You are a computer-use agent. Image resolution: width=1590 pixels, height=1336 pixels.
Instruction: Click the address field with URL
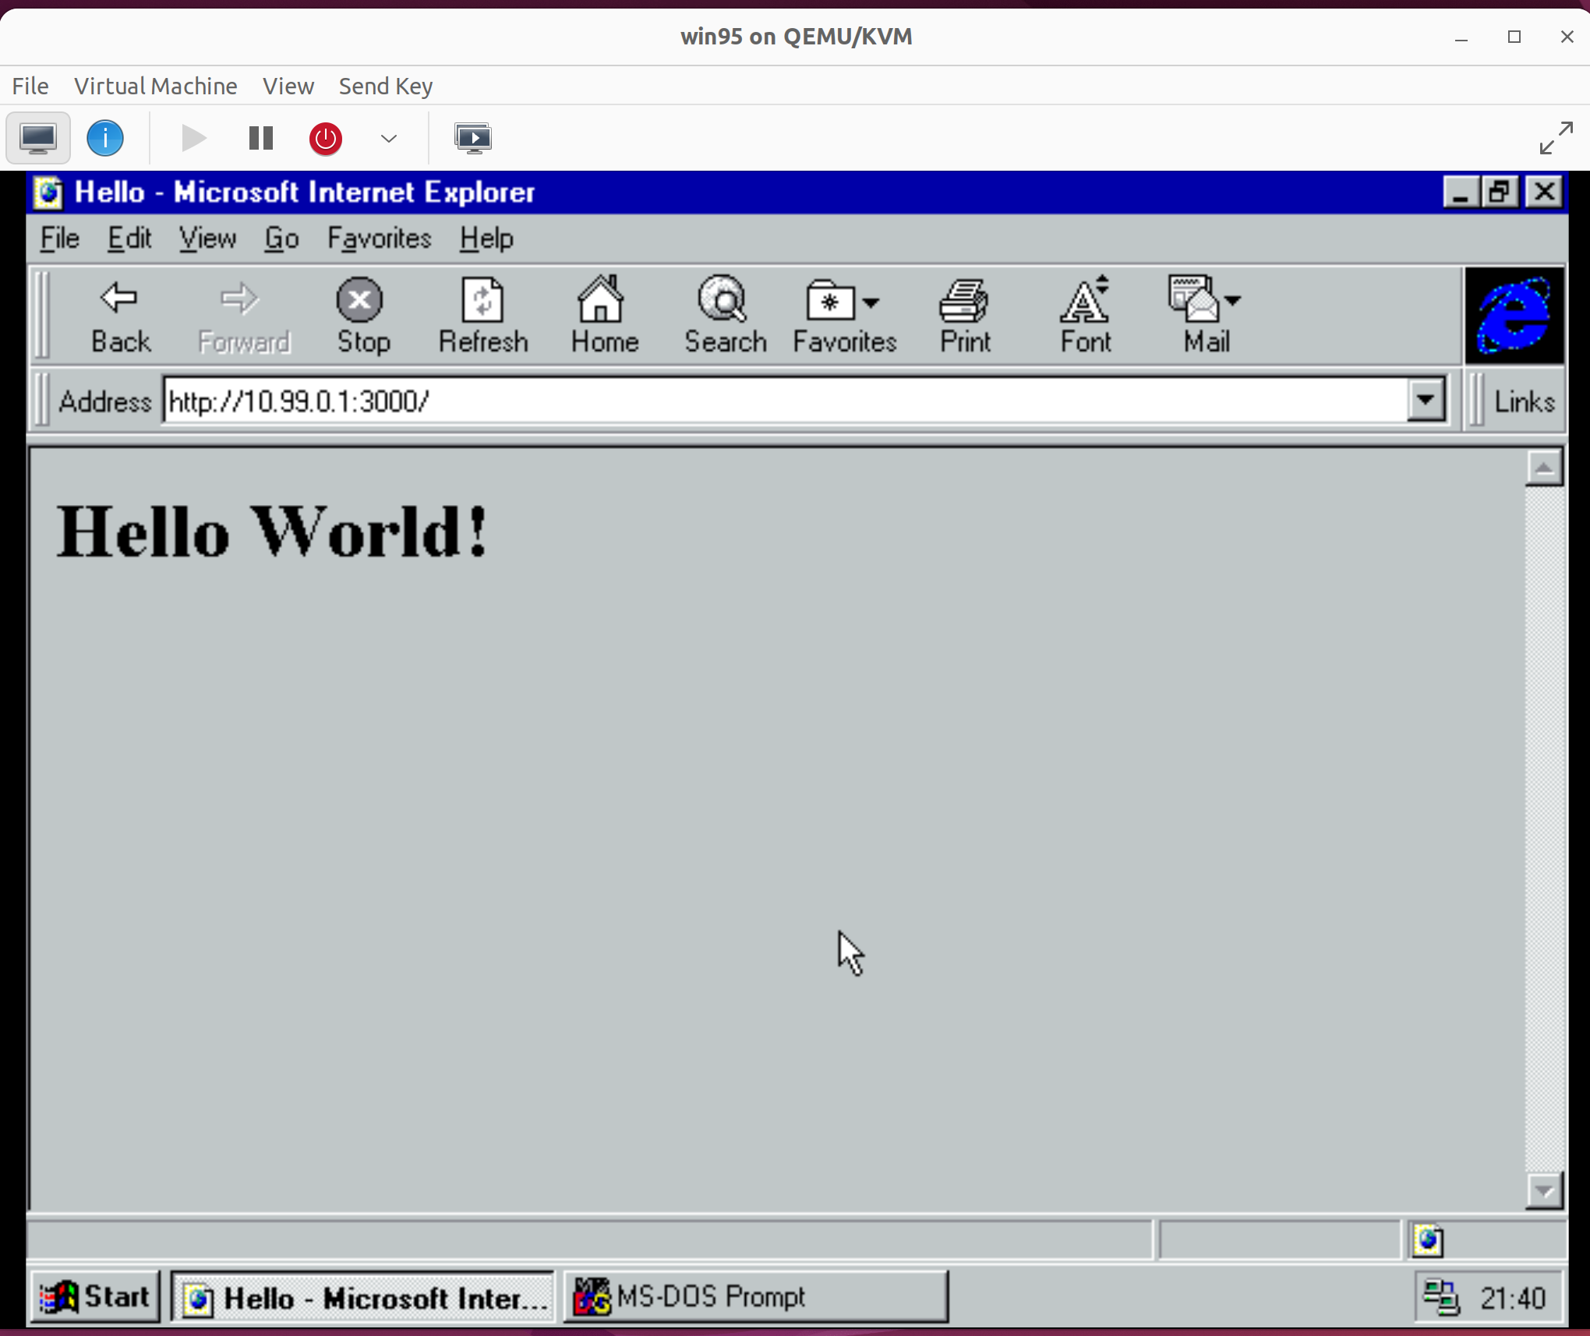point(786,401)
